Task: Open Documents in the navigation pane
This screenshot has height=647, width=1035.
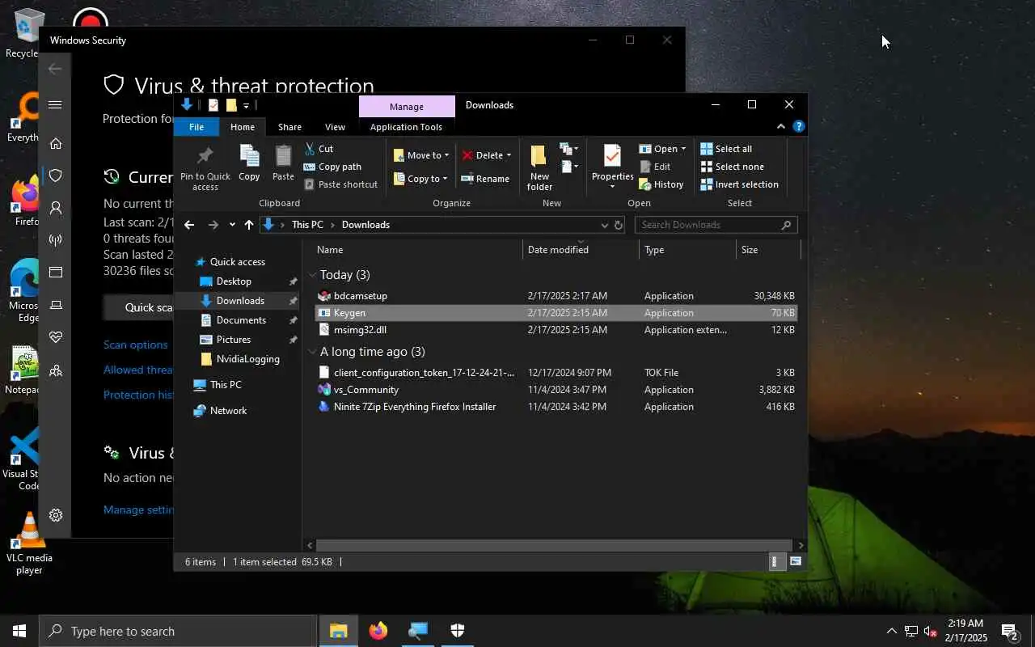Action: [241, 320]
